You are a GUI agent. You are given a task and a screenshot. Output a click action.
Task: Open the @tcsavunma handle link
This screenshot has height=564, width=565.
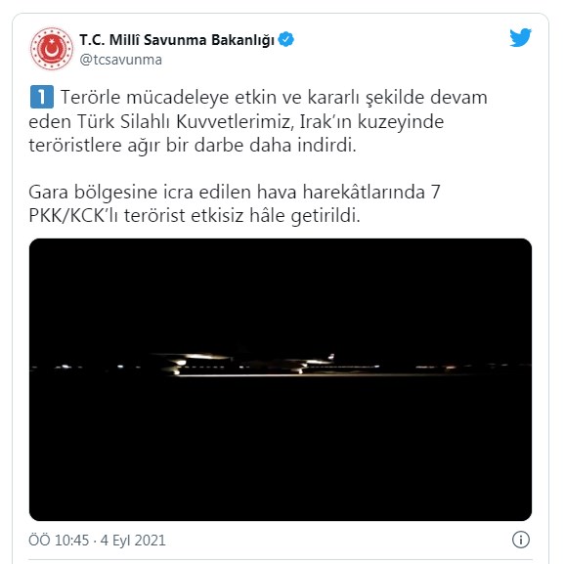pos(120,60)
